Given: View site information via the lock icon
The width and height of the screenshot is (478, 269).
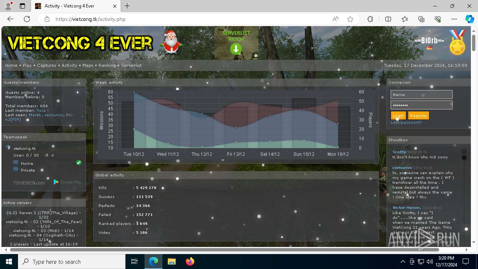Looking at the screenshot, I should tap(47, 19).
